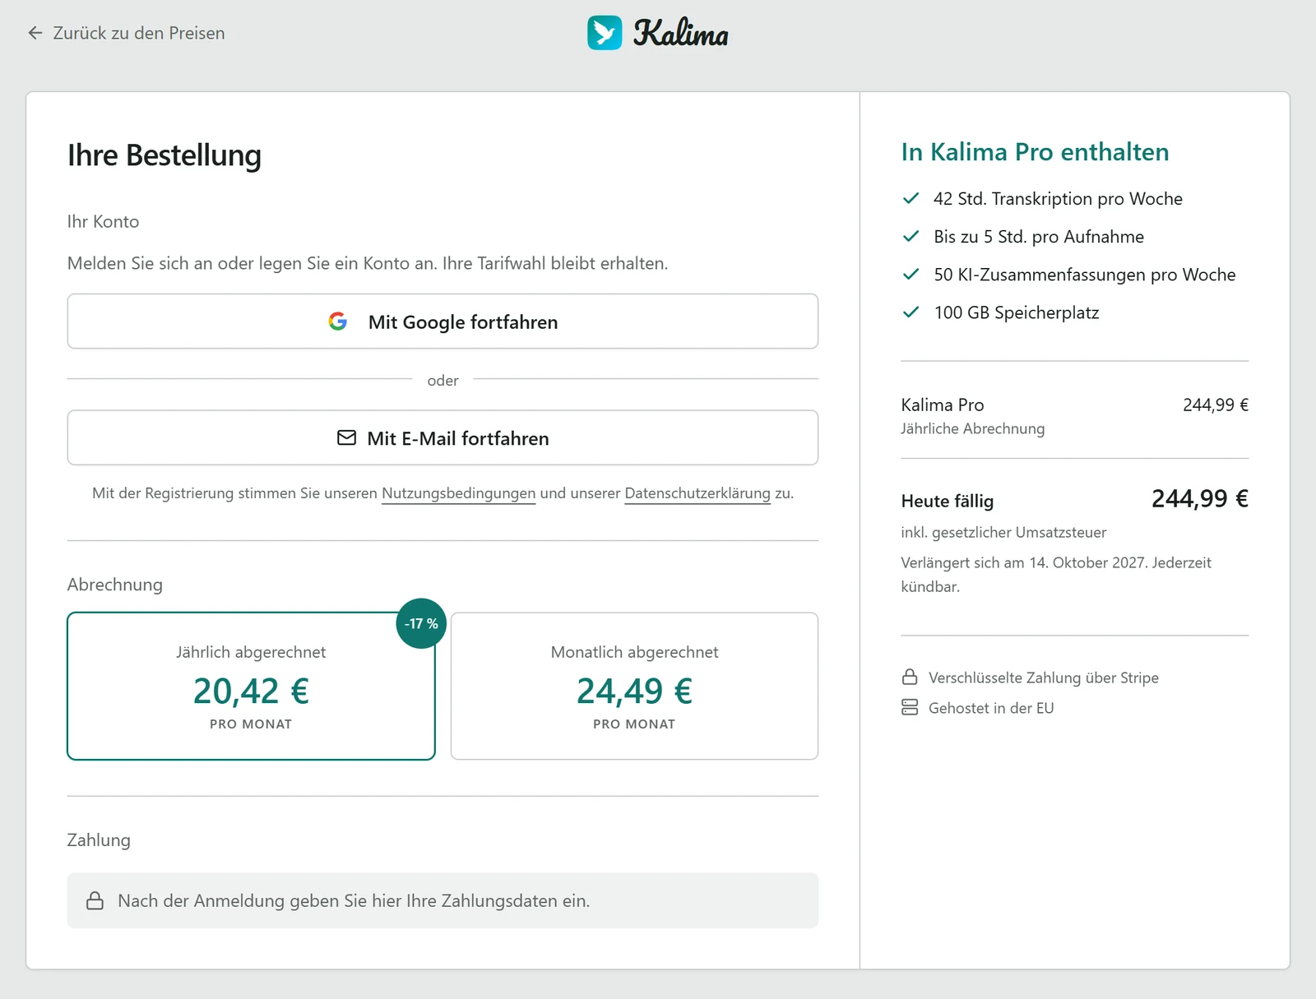Image resolution: width=1316 pixels, height=999 pixels.
Task: Click the lock icon in Zahlung section
Action: click(x=95, y=900)
